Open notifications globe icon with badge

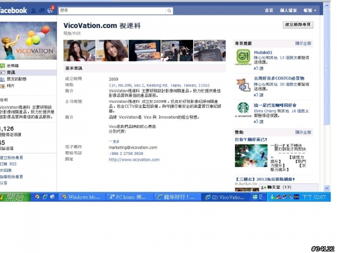[51, 10]
